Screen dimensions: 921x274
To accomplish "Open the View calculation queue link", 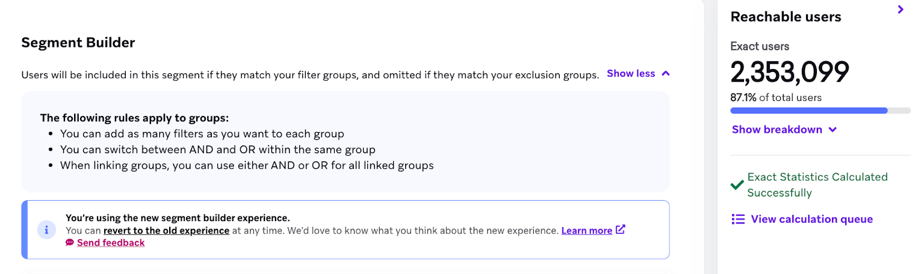I will point(811,219).
